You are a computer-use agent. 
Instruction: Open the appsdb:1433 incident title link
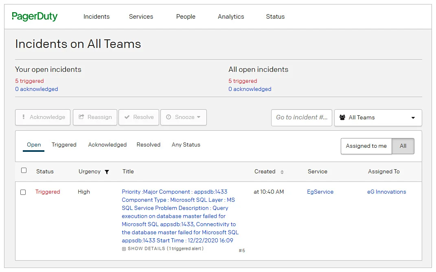click(180, 216)
